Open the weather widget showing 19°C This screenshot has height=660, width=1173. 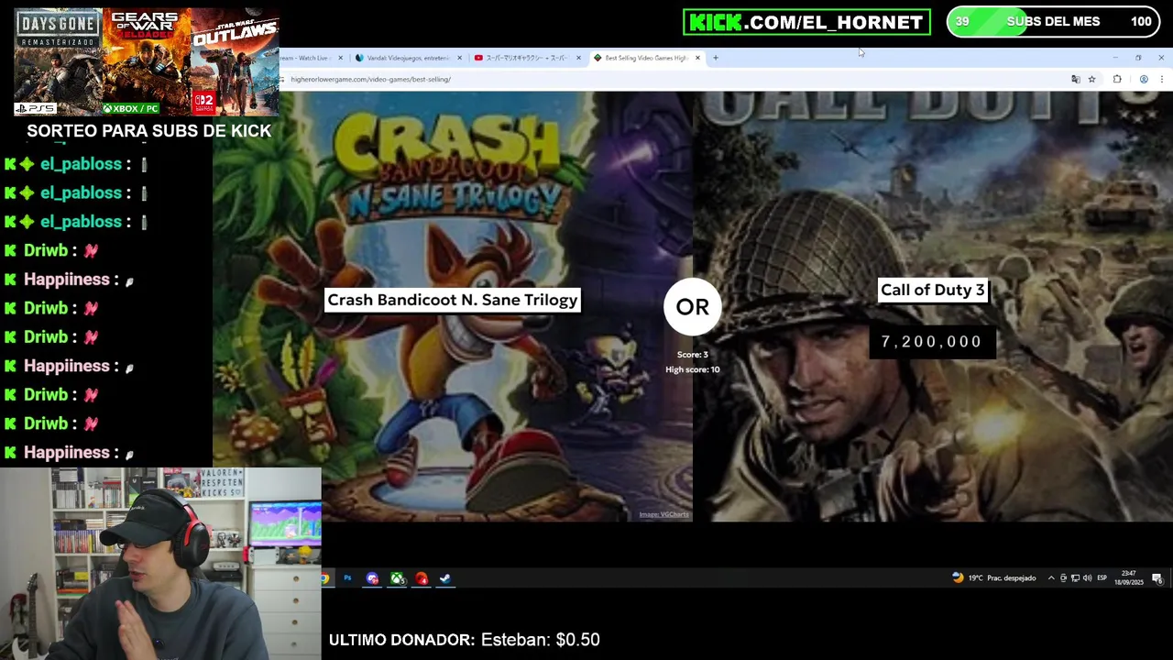tap(993, 577)
